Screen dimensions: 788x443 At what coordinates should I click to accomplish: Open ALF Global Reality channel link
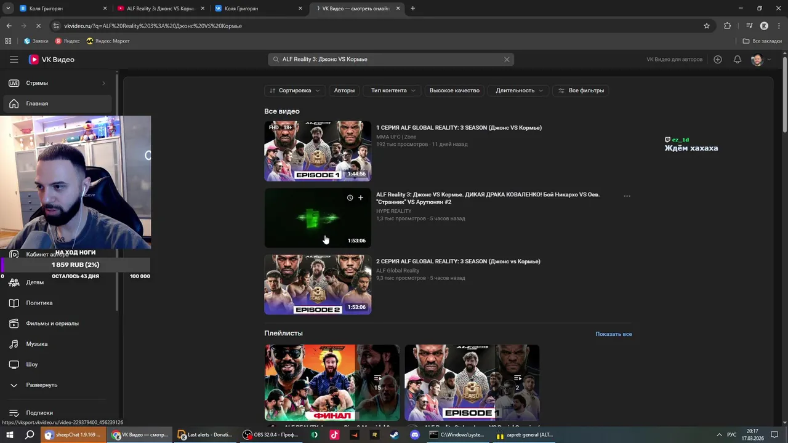pos(398,271)
